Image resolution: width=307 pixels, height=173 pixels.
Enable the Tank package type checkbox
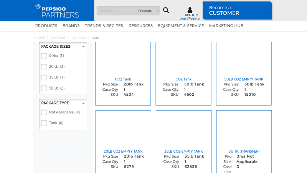[x=44, y=123]
